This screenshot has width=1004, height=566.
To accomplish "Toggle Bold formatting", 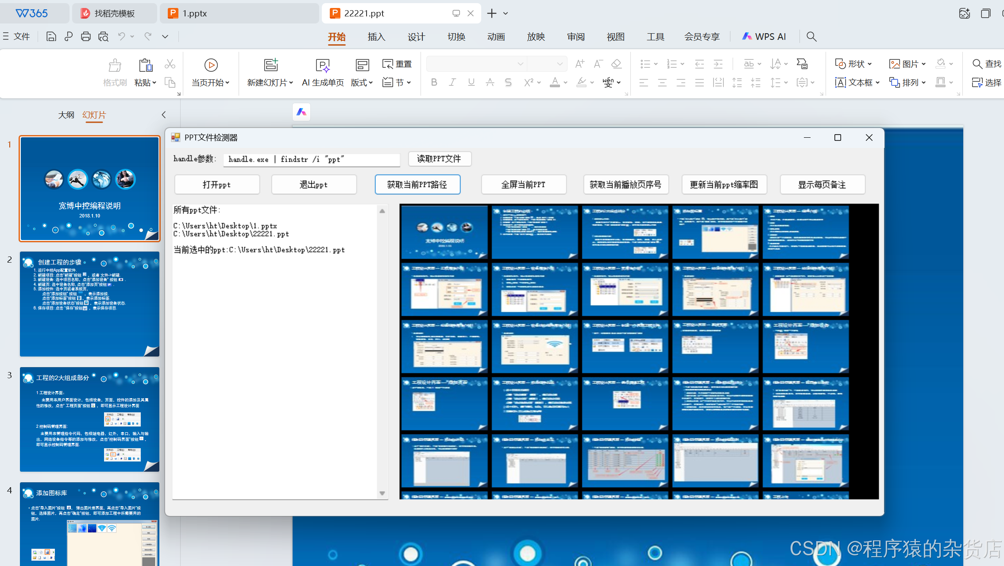I will pos(434,82).
